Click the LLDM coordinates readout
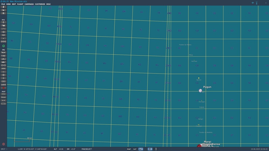The height and width of the screenshot is (151, 269). click(x=32, y=149)
